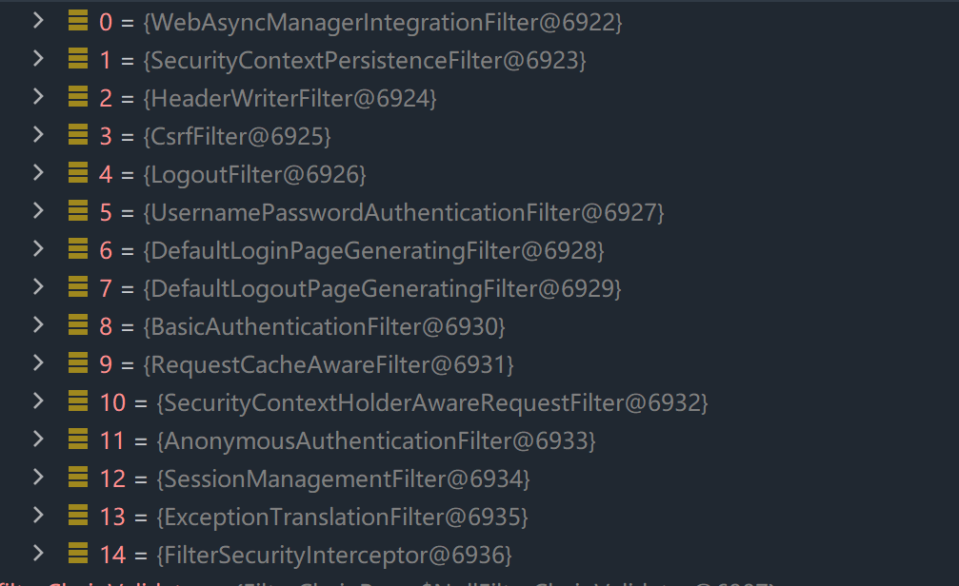The height and width of the screenshot is (586, 959).
Task: Click field icon next to DefaultLoginPageGeneratingFilter
Action: 77,249
